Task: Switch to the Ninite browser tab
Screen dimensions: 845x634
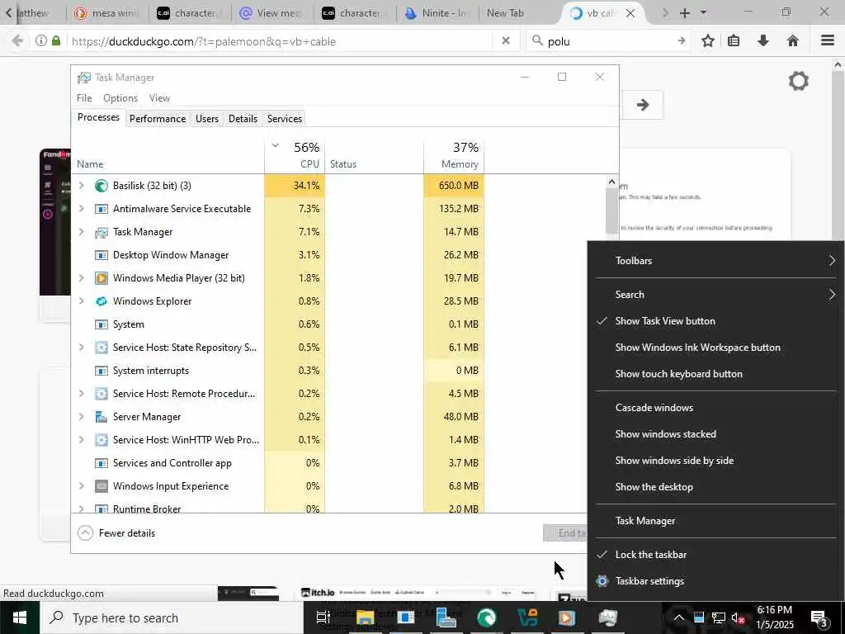Action: pos(437,13)
